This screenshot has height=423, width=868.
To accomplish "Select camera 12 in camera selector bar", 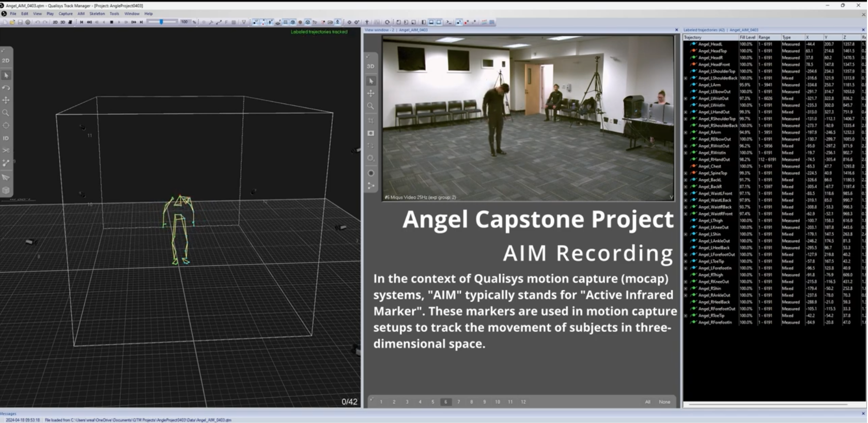I will (523, 402).
